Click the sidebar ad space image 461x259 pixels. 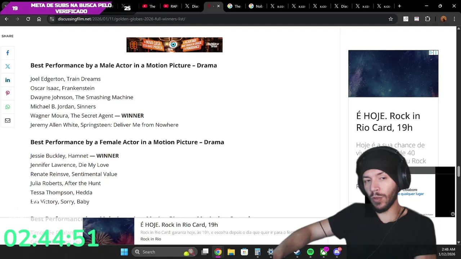click(x=393, y=74)
